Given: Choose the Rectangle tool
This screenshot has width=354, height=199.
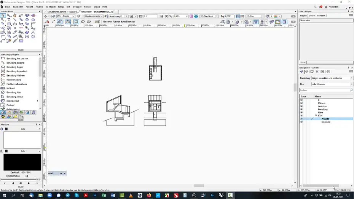Looking at the screenshot, I should click(9, 24).
